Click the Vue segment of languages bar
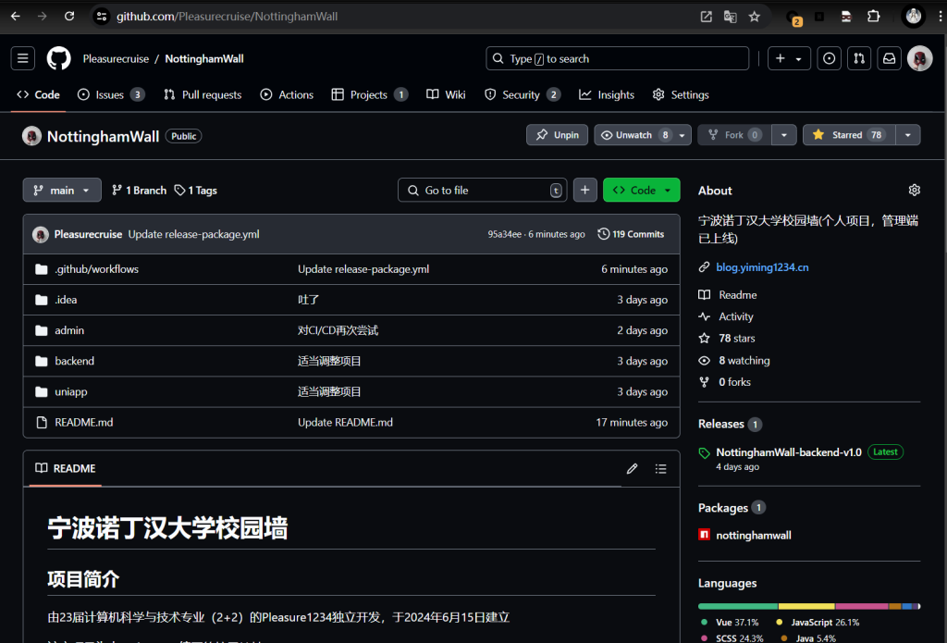The image size is (947, 643). 738,606
